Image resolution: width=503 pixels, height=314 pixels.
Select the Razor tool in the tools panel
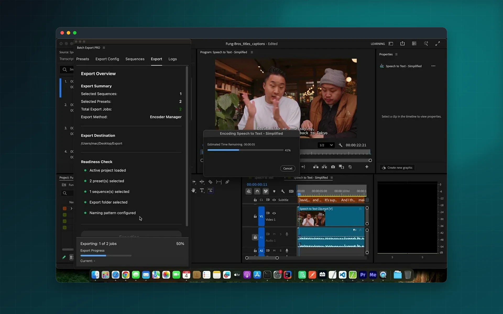click(x=210, y=182)
